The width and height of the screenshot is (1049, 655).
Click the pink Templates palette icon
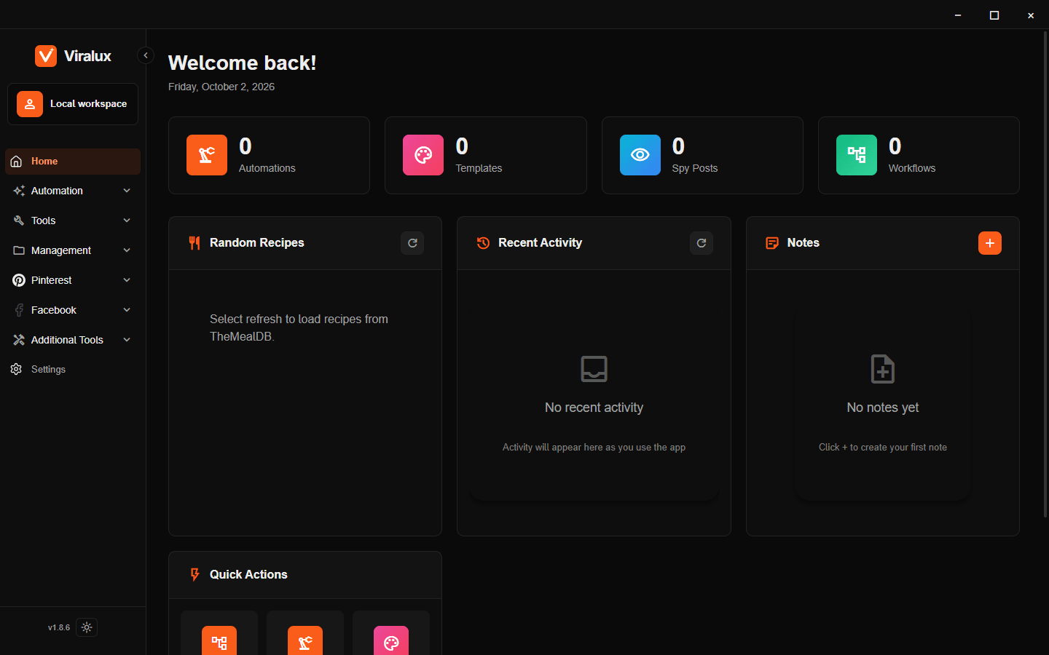pos(423,155)
